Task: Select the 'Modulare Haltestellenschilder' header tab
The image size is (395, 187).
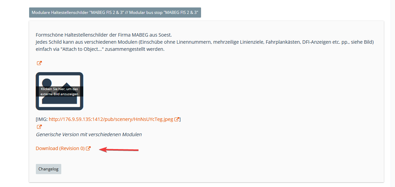Action: pos(115,13)
